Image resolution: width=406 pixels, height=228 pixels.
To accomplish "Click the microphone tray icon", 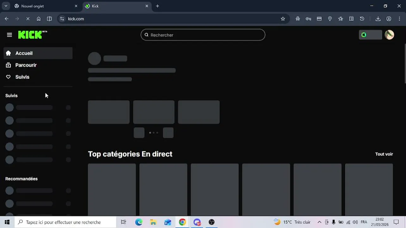I will point(334,222).
